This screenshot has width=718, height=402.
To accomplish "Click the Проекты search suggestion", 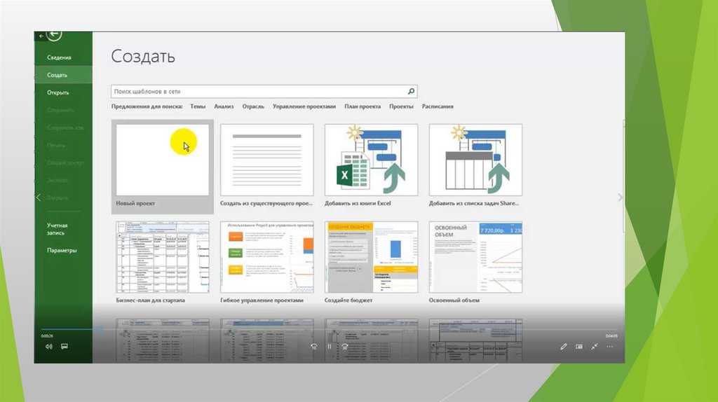I will pyautogui.click(x=401, y=106).
